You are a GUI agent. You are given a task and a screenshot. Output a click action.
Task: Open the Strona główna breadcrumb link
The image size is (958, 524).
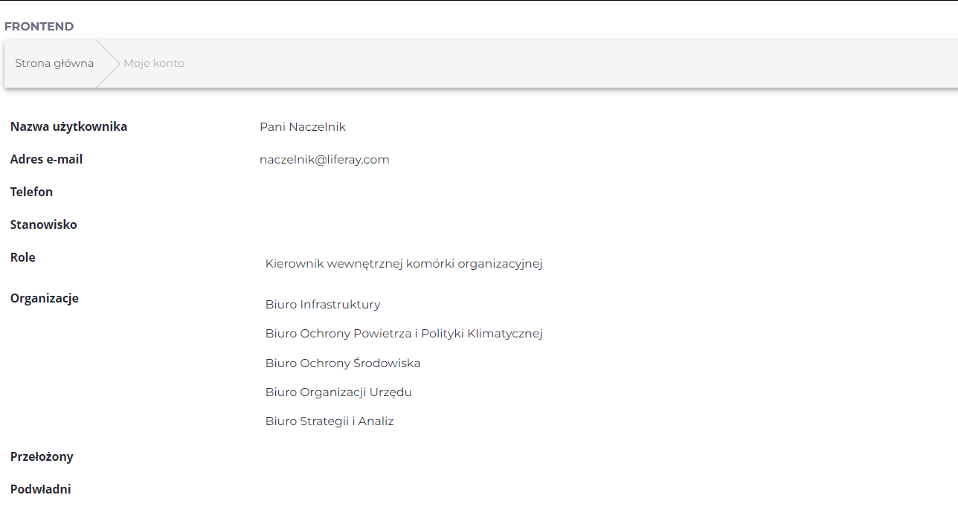click(54, 63)
